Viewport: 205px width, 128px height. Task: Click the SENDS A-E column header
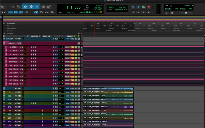[47, 36]
